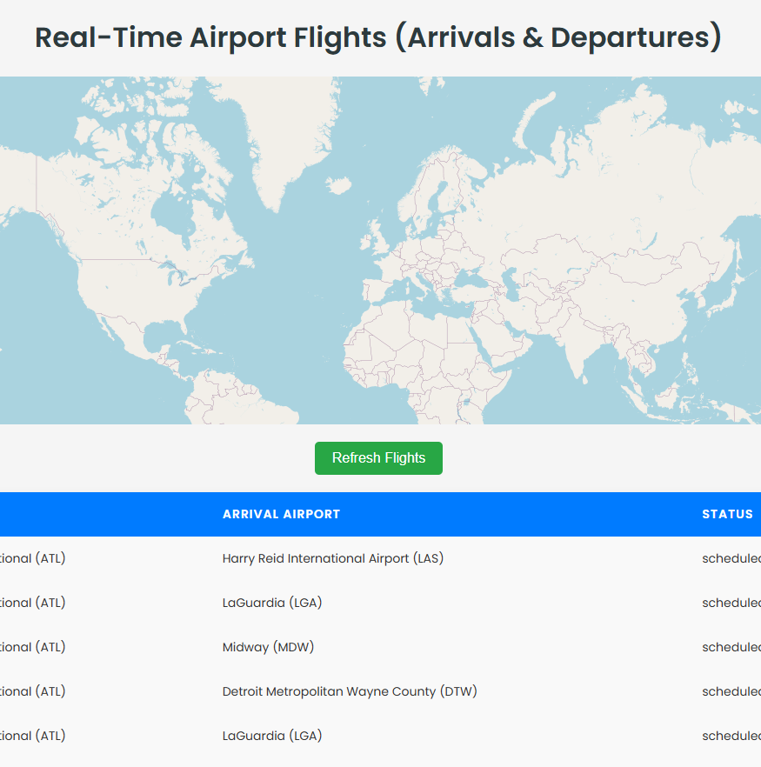Click LaGuardia (LGA) in the last row
Image resolution: width=761 pixels, height=767 pixels.
point(272,736)
